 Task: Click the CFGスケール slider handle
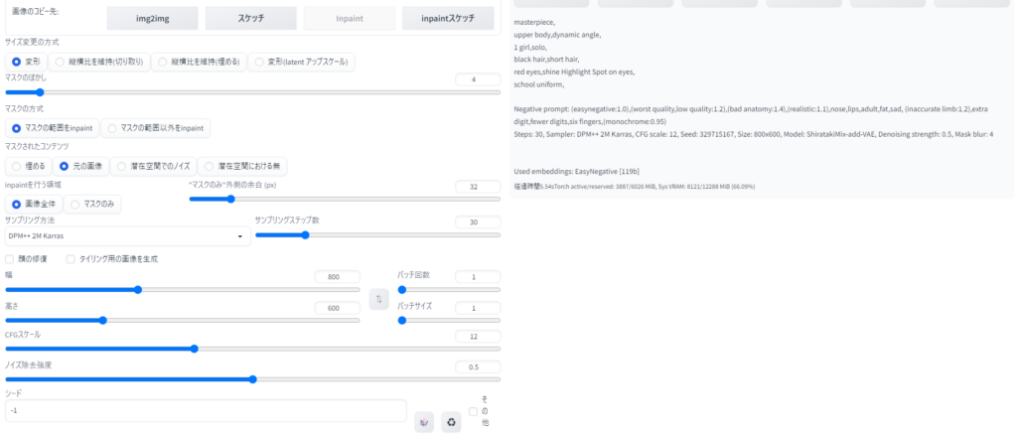coord(194,349)
